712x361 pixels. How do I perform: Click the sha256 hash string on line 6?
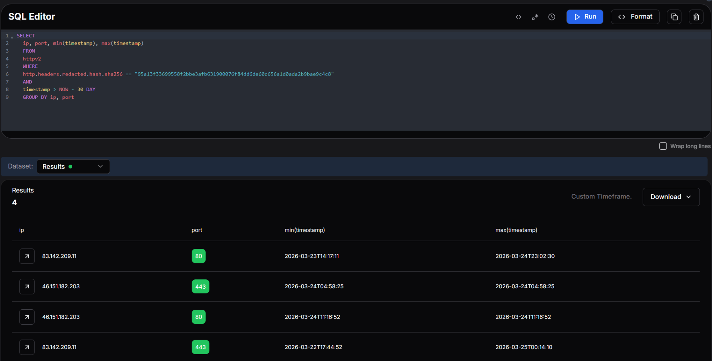click(x=234, y=74)
